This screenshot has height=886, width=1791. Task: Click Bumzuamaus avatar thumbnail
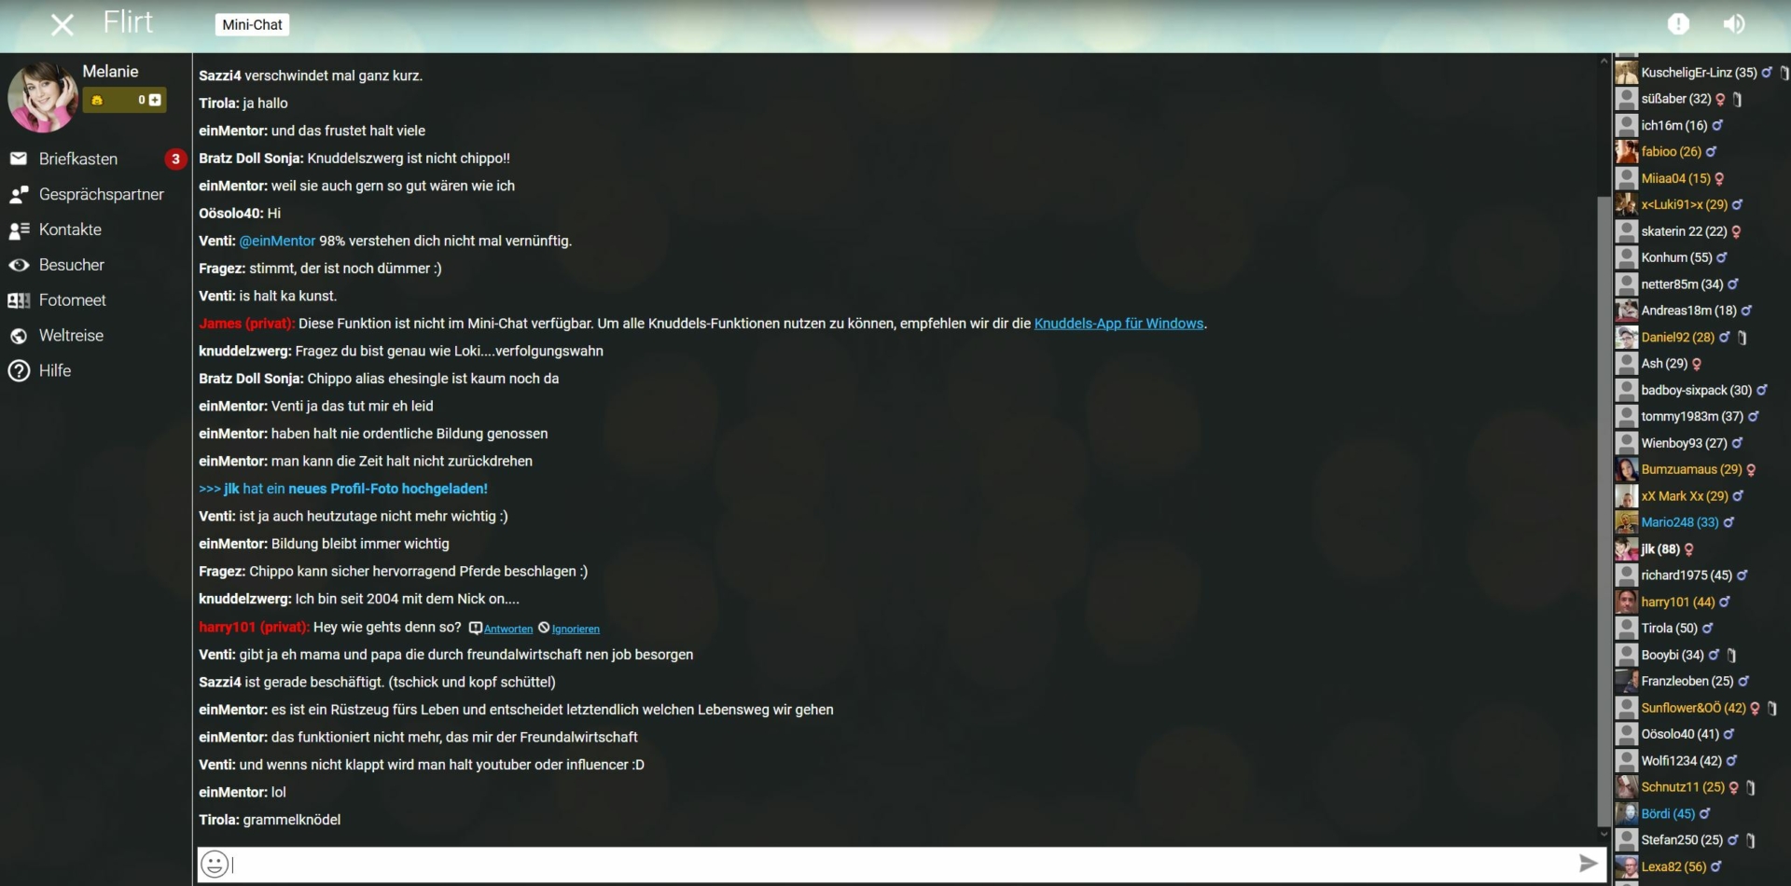1627,469
